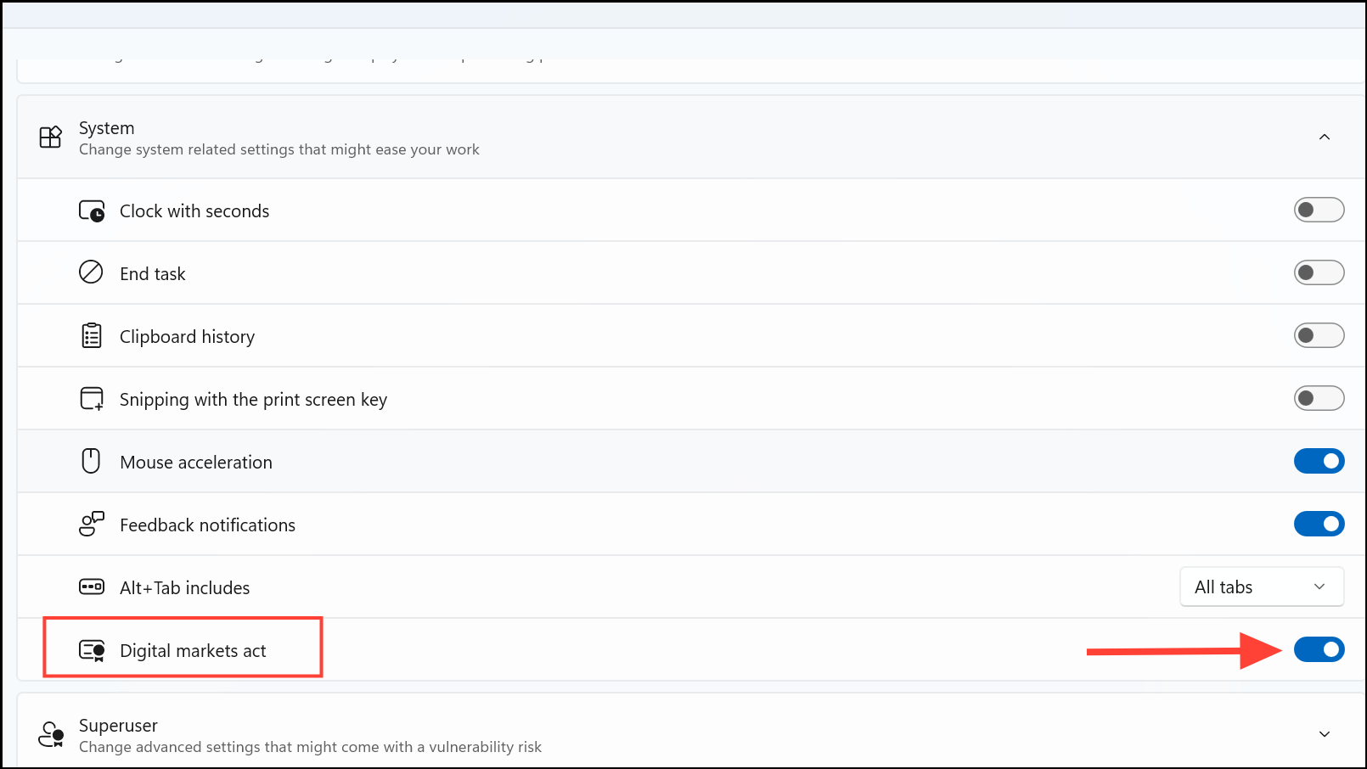Click the Alt+Tab includes keyboard icon
1367x769 pixels.
coord(90,587)
